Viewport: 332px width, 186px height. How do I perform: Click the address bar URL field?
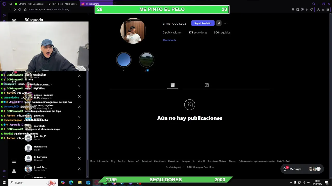[49, 10]
